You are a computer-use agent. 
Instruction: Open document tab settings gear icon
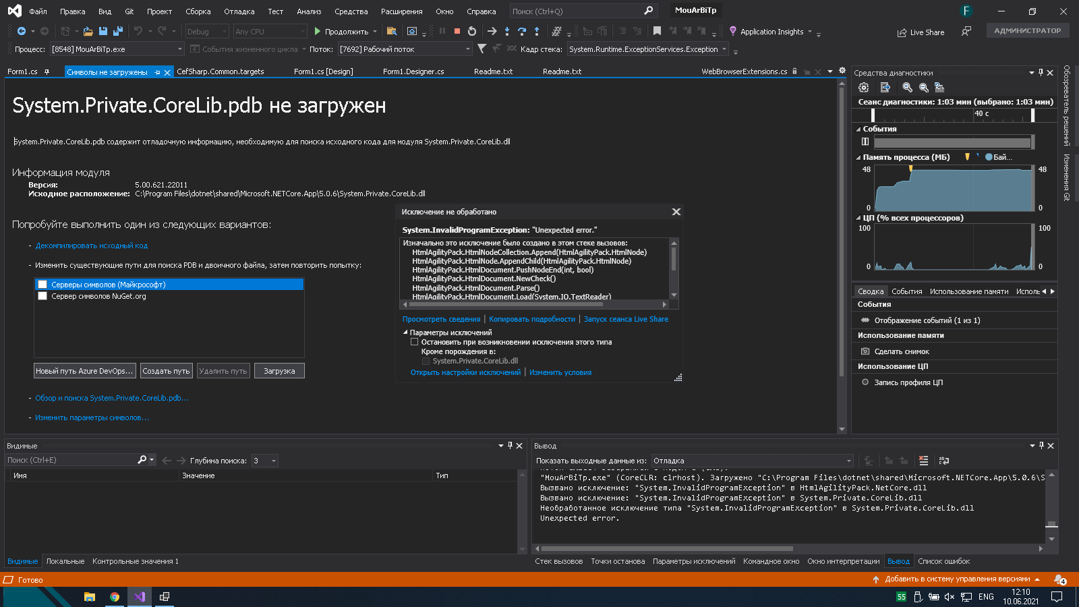pos(842,70)
